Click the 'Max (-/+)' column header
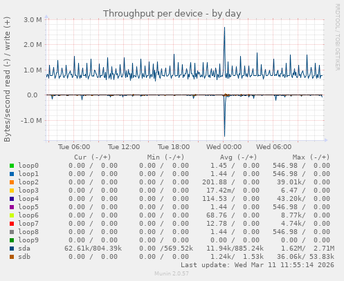Image resolution: width=344 pixels, height=281 pixels. tap(311, 157)
